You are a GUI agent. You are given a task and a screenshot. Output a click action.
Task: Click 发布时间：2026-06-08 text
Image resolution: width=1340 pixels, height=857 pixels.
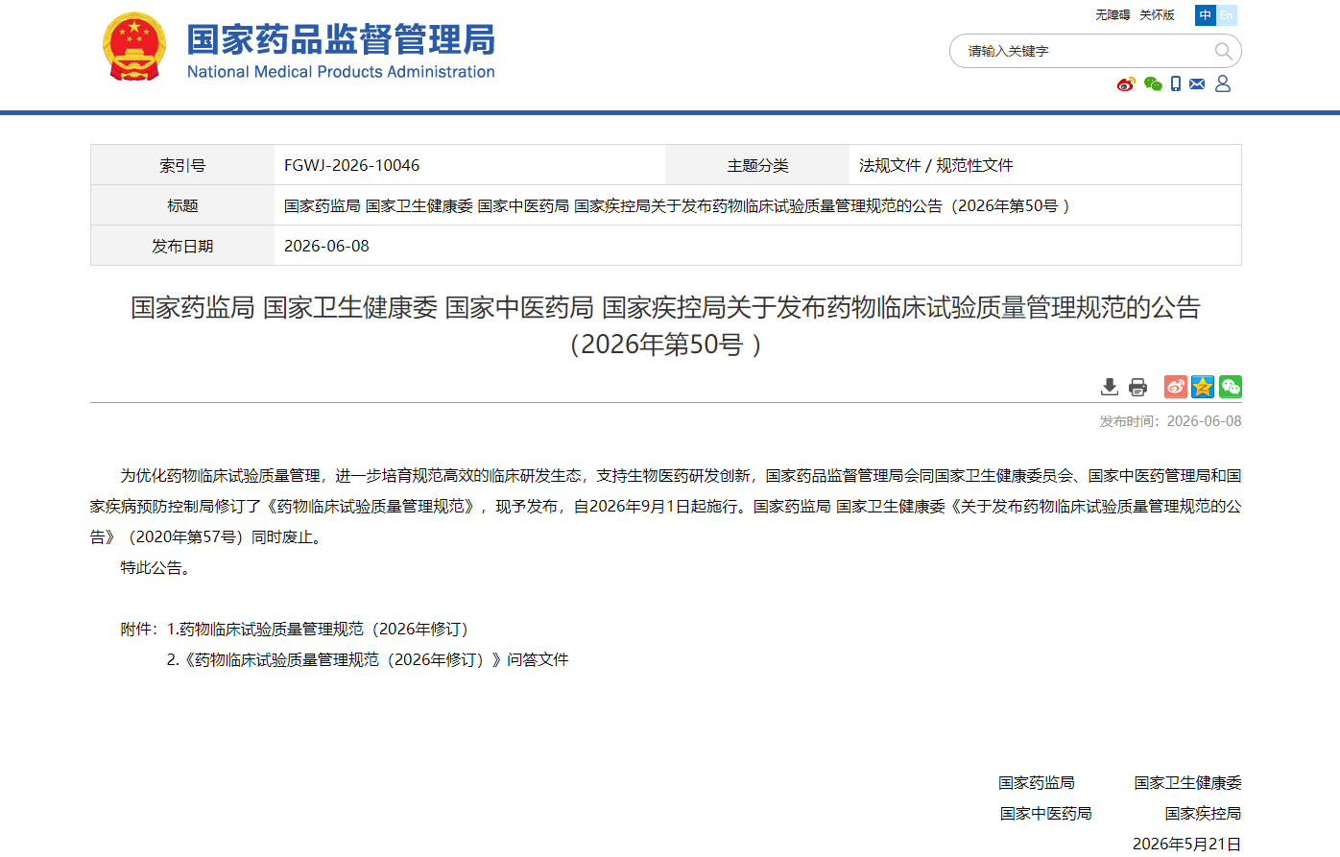click(1170, 421)
